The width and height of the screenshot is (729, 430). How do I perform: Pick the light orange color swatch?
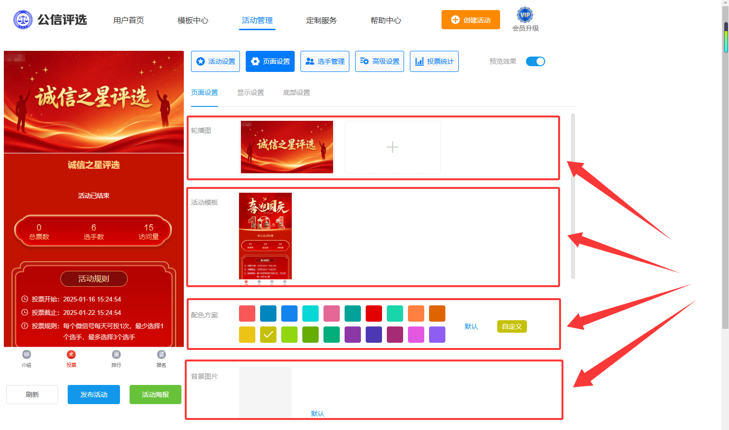[416, 314]
